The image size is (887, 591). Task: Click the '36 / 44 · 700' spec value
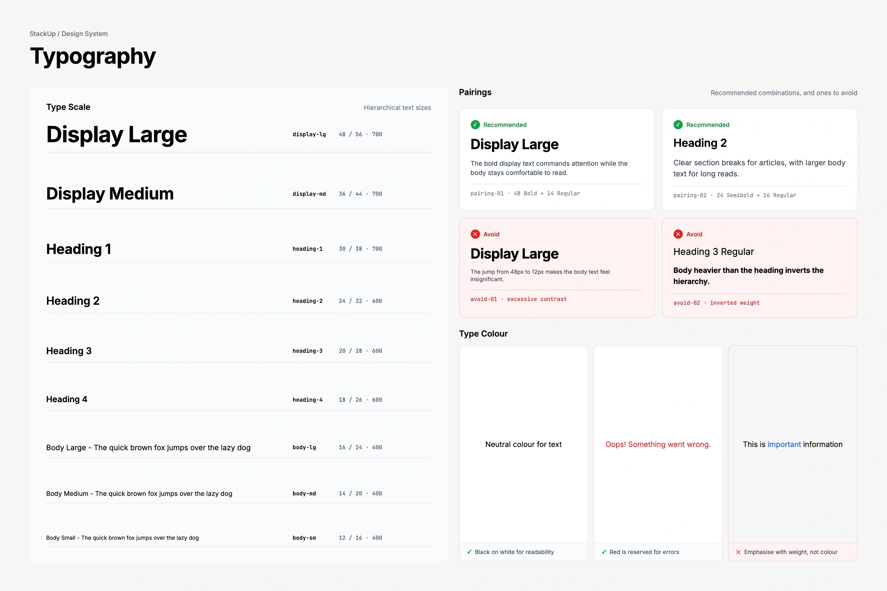[x=361, y=194]
